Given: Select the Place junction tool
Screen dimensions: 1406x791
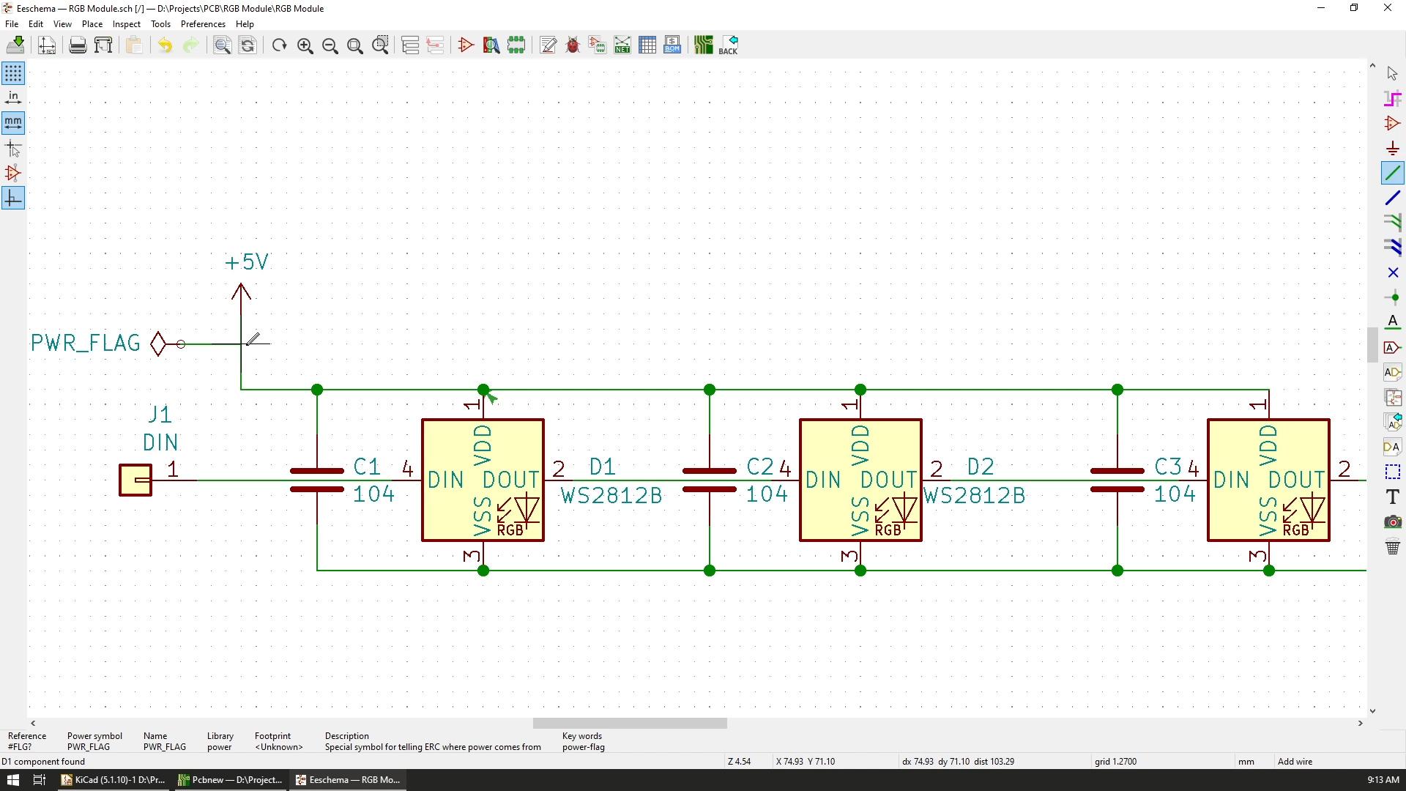Looking at the screenshot, I should tap(1393, 297).
